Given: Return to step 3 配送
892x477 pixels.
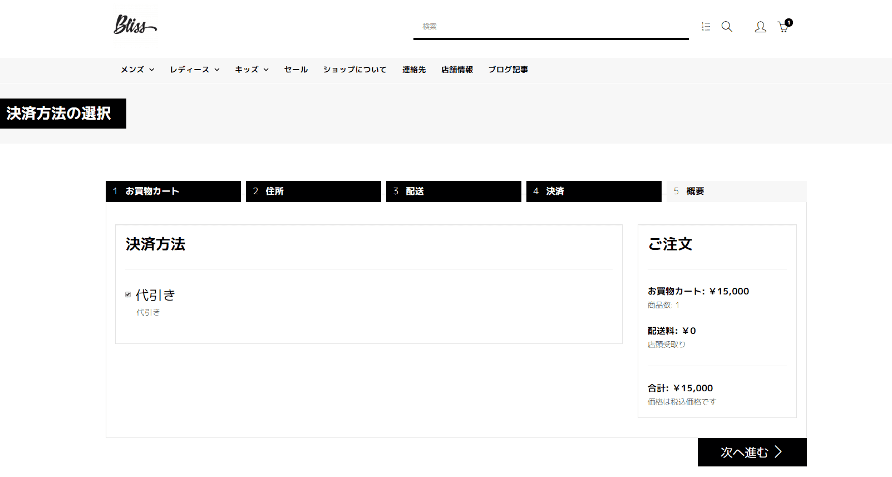Looking at the screenshot, I should [x=454, y=191].
